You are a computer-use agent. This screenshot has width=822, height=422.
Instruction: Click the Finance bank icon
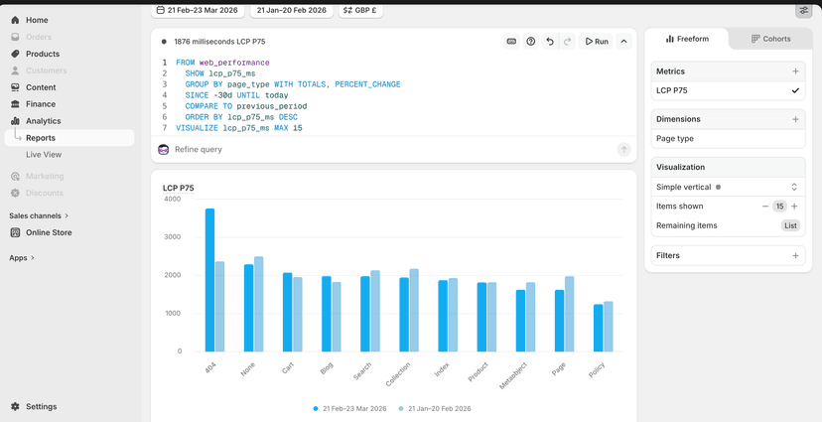tap(15, 104)
